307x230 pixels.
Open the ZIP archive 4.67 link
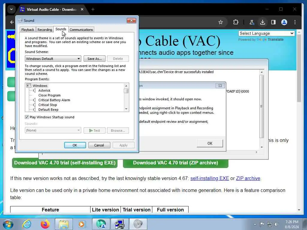coord(248,178)
